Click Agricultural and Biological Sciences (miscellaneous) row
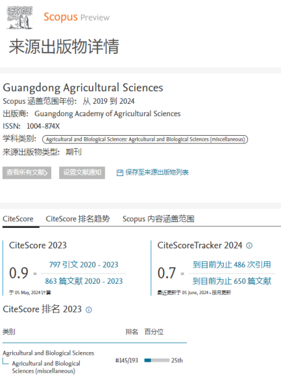The height and width of the screenshot is (378, 281). 46,367
